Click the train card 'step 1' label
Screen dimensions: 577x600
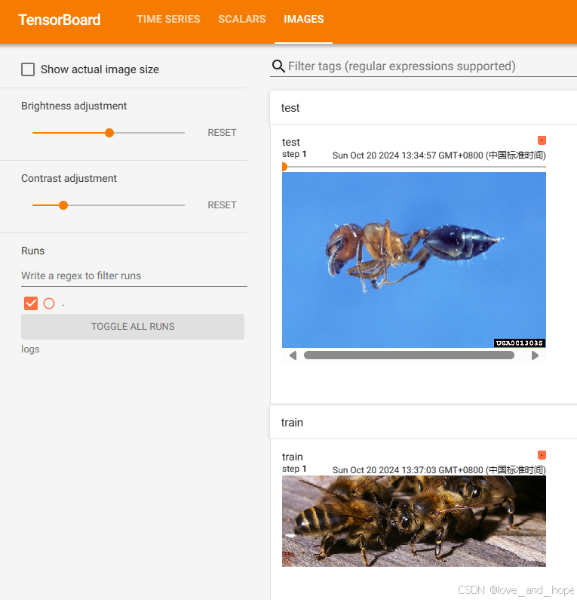tap(294, 469)
